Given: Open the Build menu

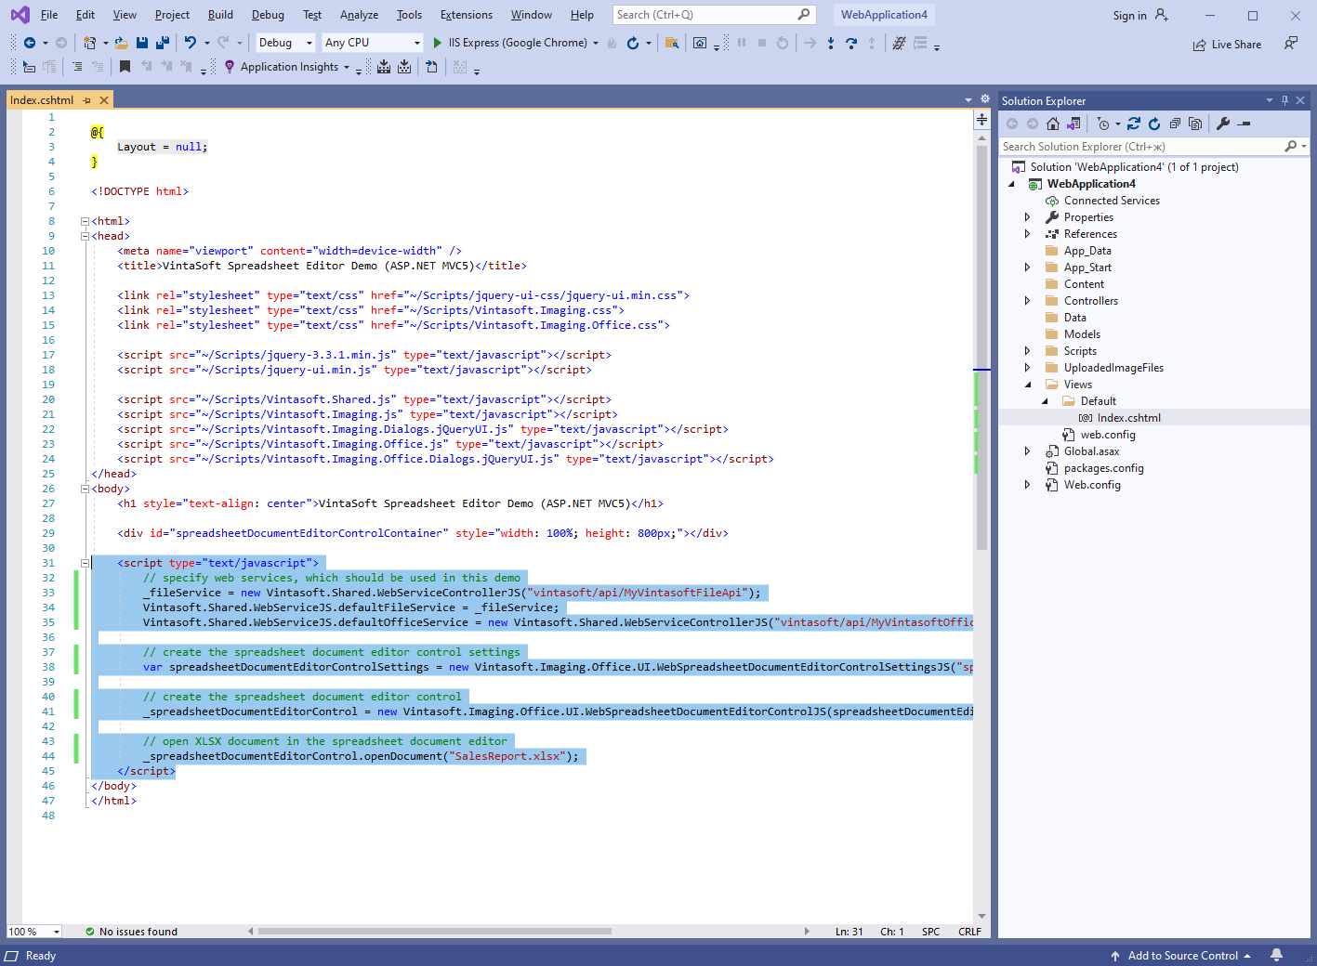Looking at the screenshot, I should 220,15.
